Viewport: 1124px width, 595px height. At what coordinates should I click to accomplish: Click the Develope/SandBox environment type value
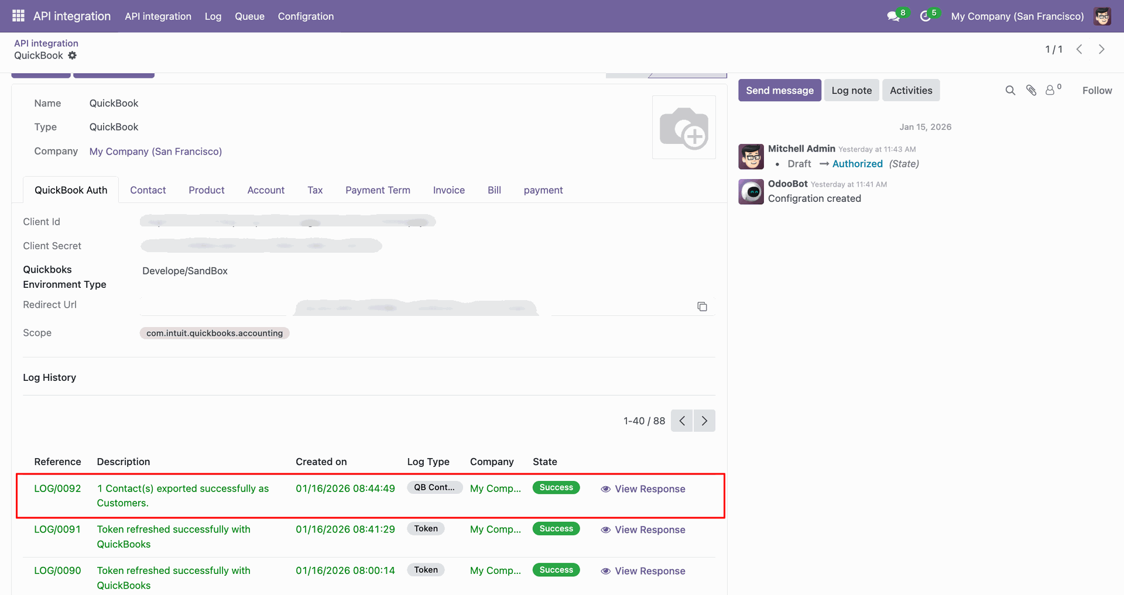point(185,271)
